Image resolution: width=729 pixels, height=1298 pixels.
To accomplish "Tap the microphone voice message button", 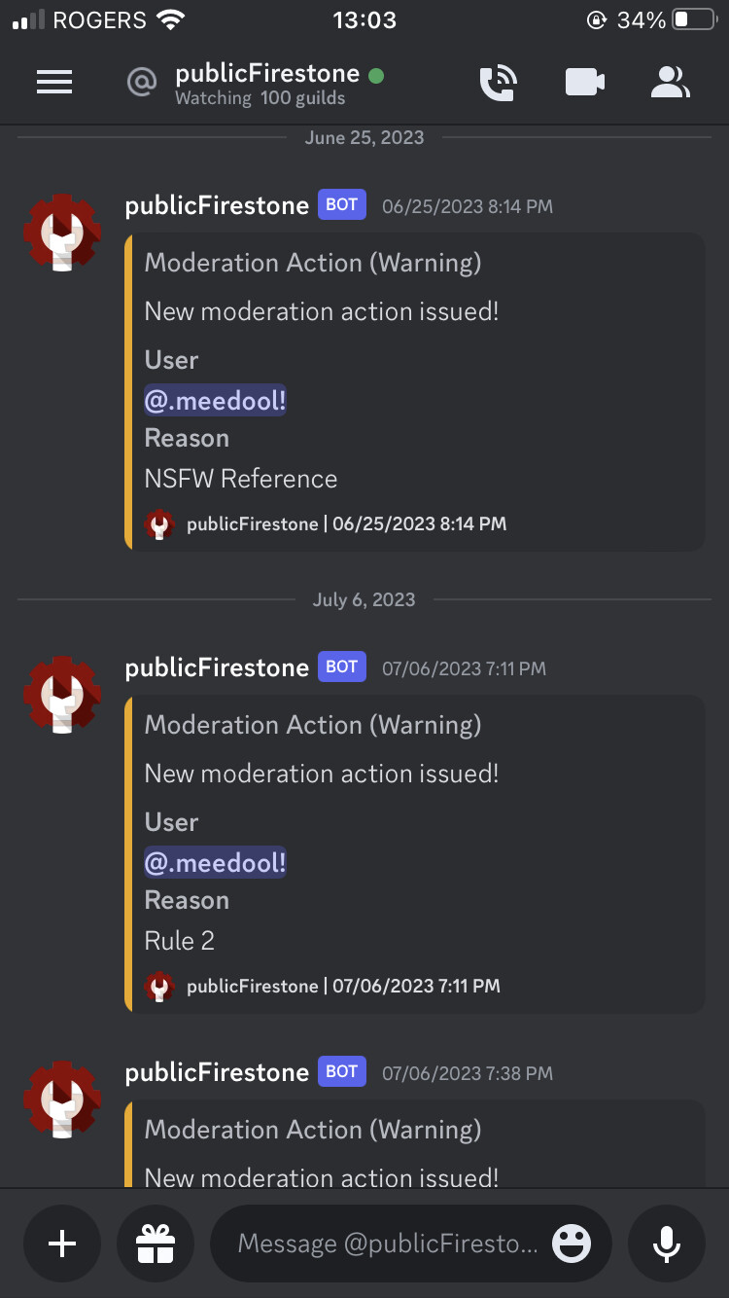I will pyautogui.click(x=667, y=1244).
